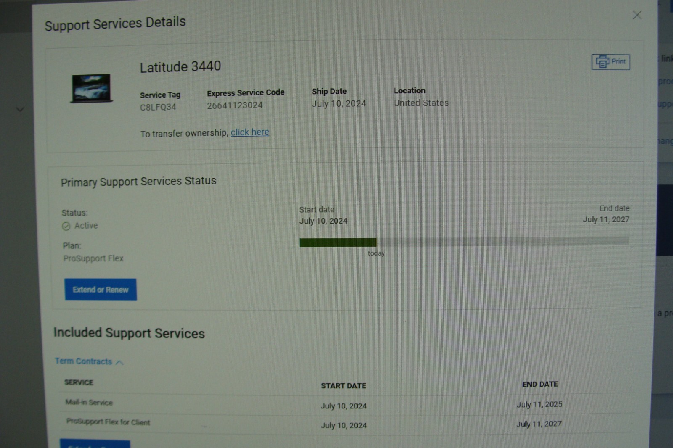Click the SERVICE column header

(x=79, y=382)
